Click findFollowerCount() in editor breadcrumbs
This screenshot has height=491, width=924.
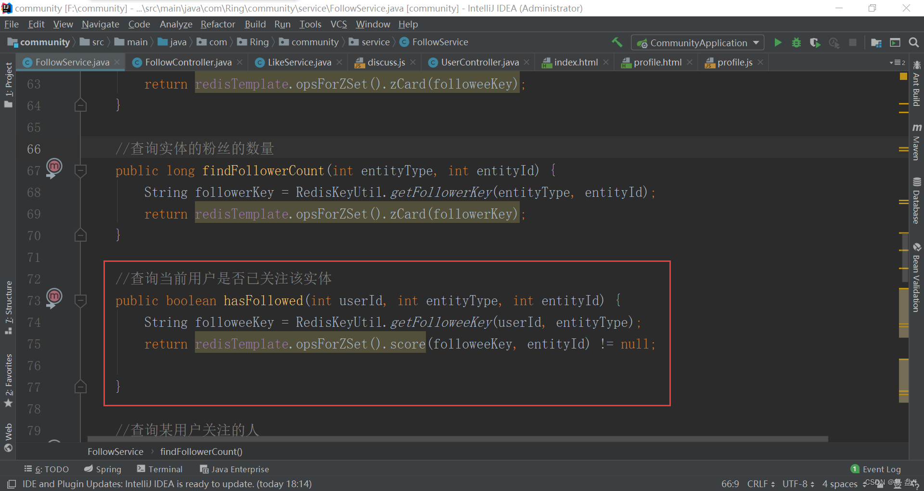pos(201,452)
